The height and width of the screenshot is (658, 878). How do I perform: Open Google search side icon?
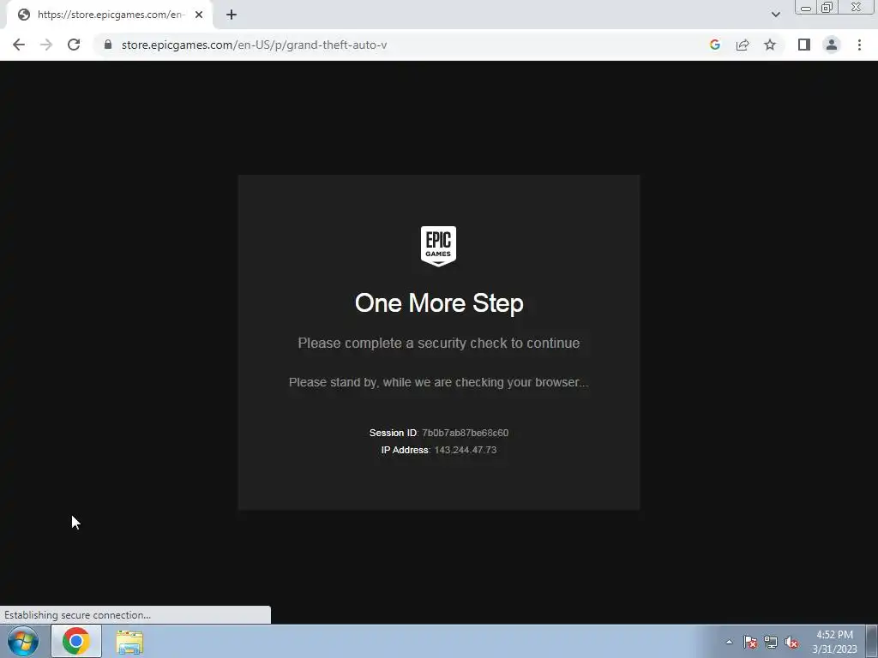tap(714, 45)
